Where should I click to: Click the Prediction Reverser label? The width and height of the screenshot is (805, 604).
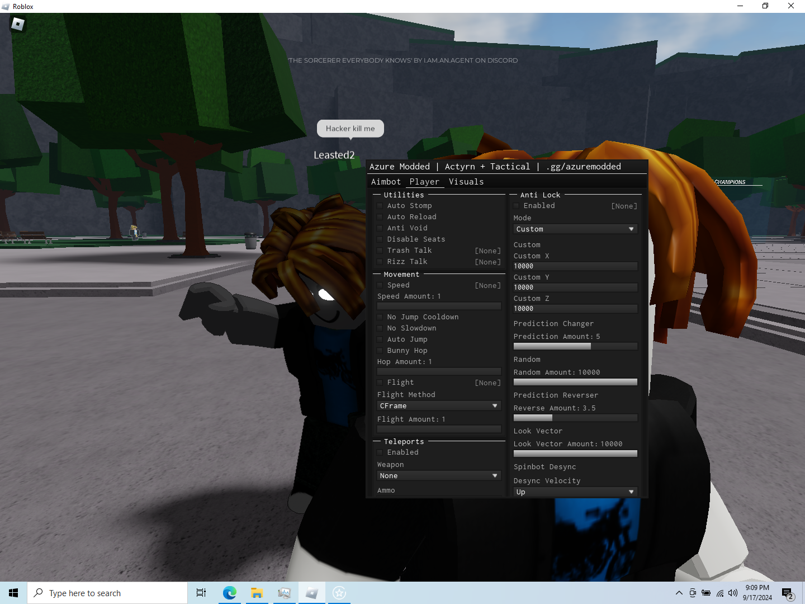coord(556,395)
